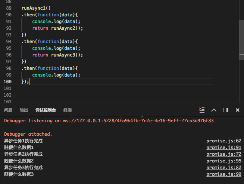This screenshot has width=244, height=184.
Task: Open the 终端 tab
Action: point(68,110)
